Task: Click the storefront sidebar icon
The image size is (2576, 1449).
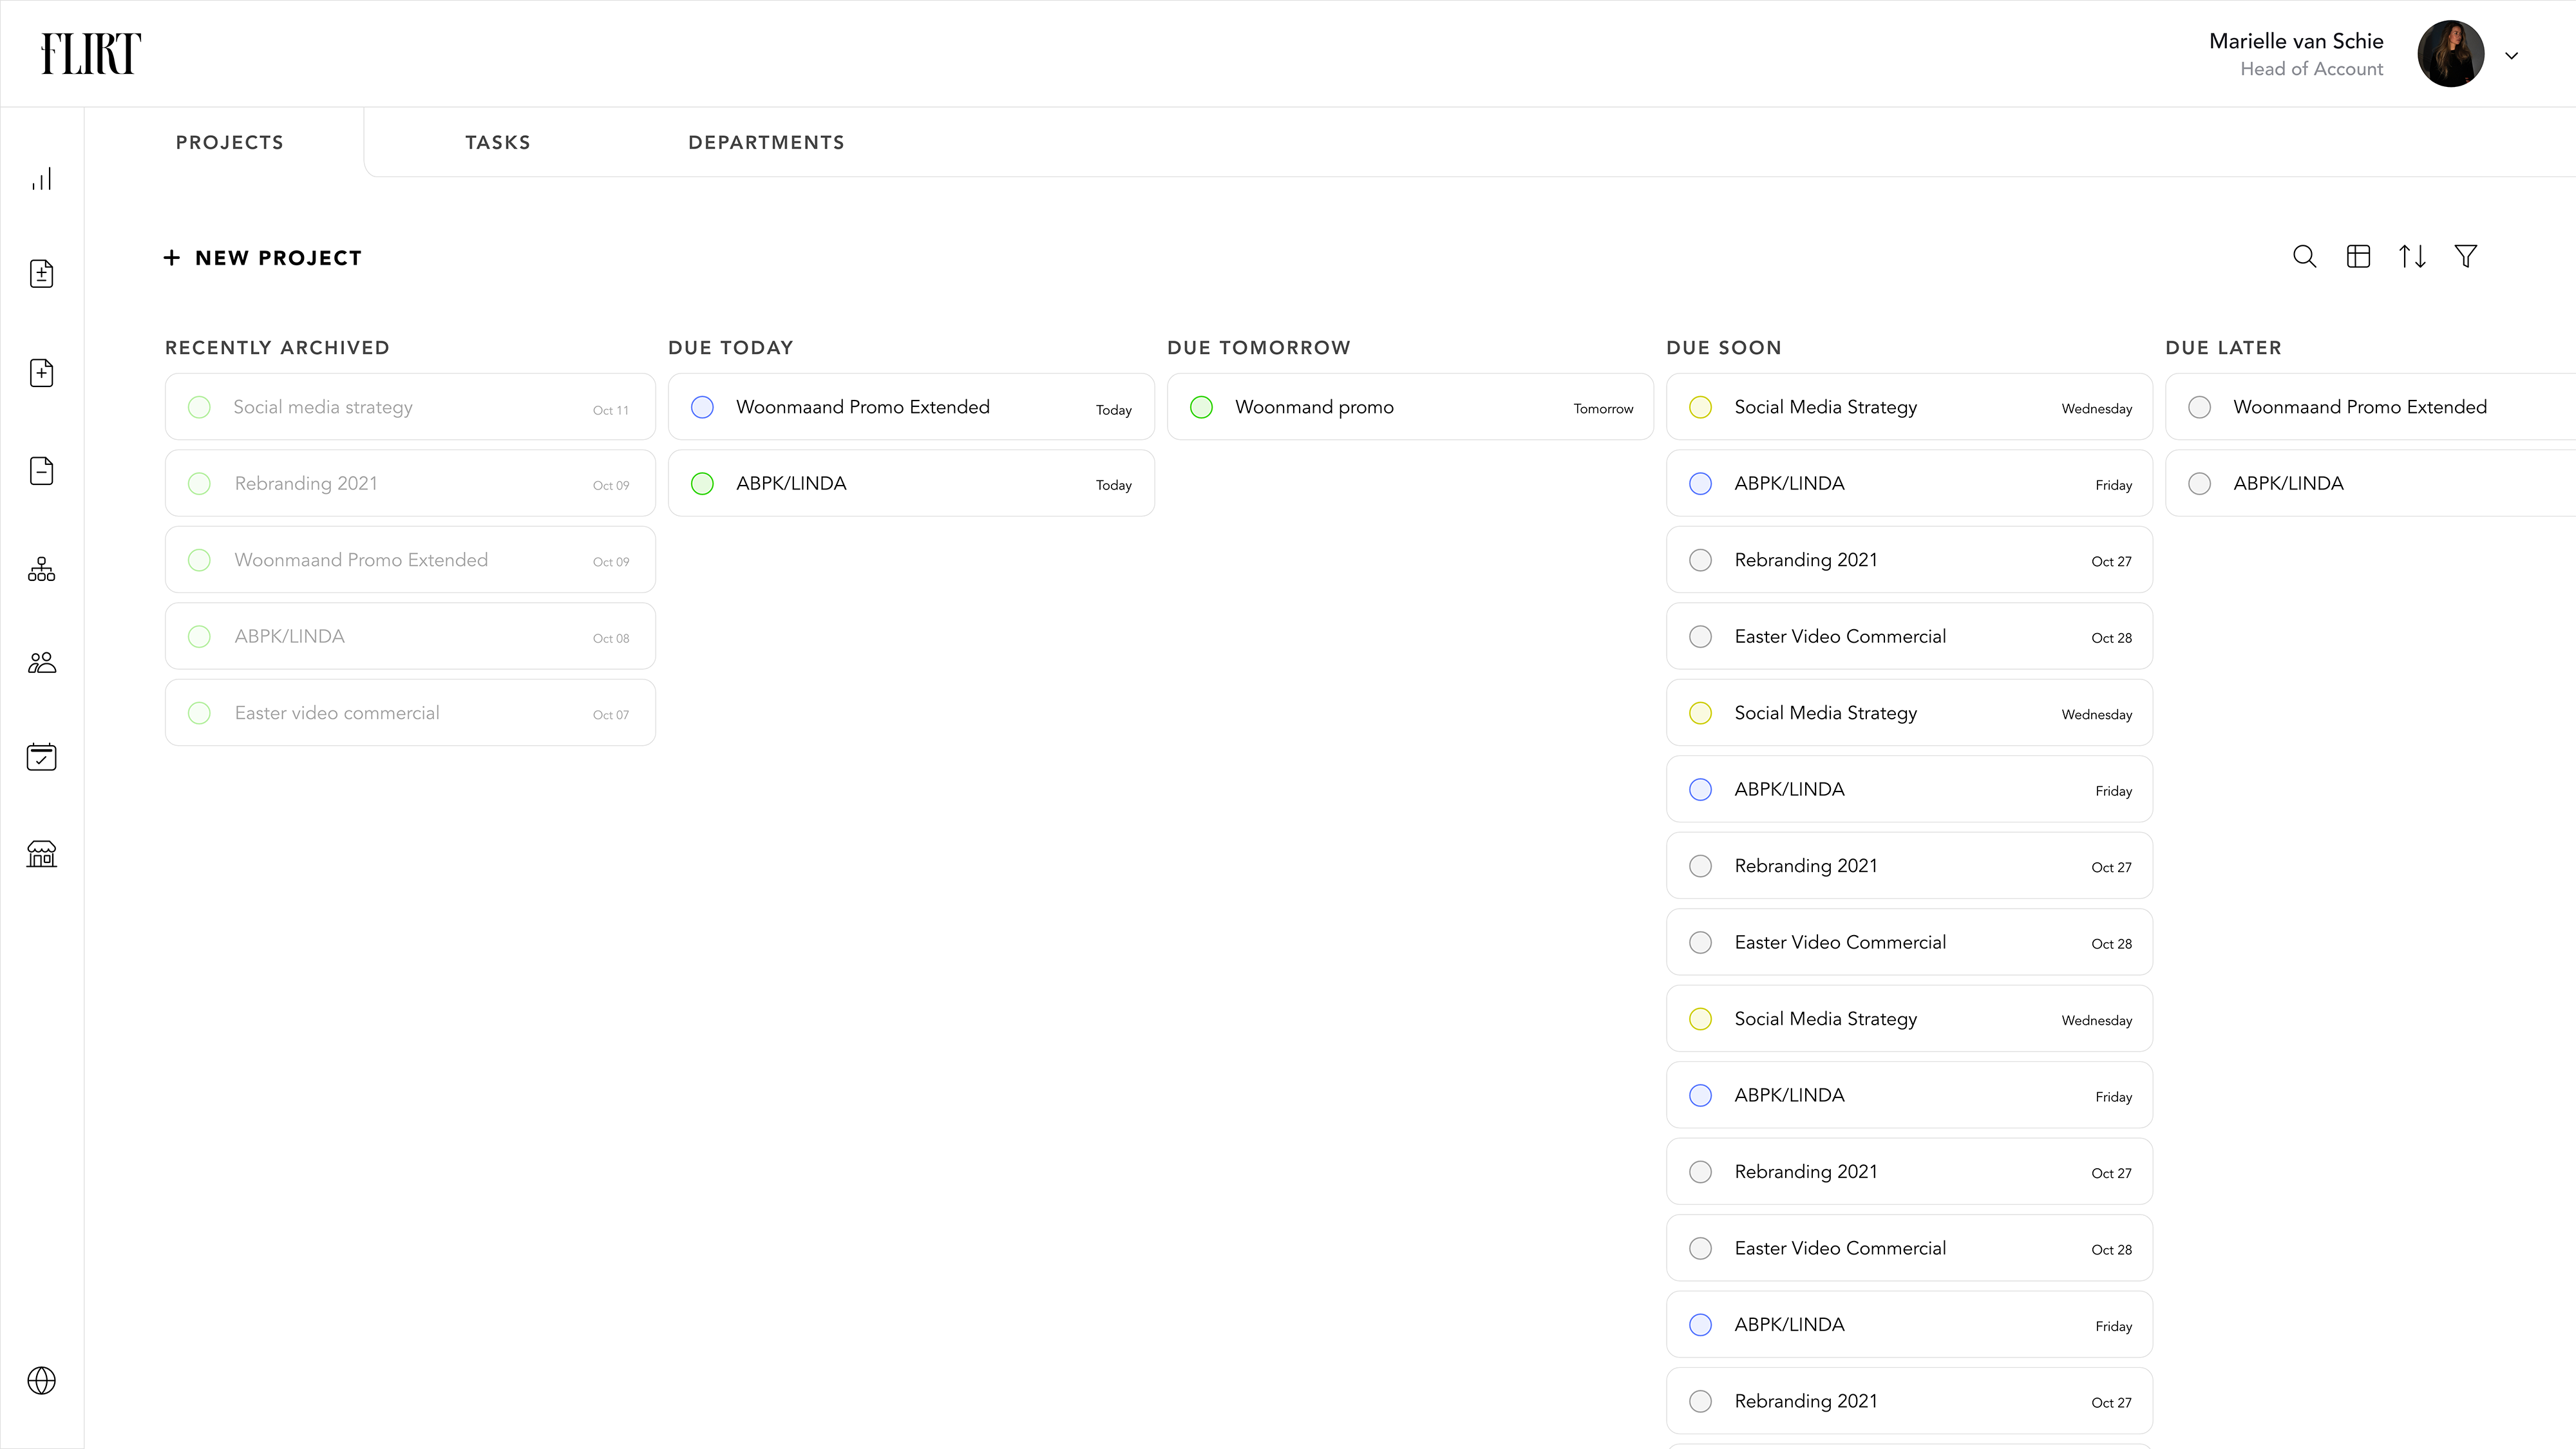Action: pyautogui.click(x=41, y=853)
